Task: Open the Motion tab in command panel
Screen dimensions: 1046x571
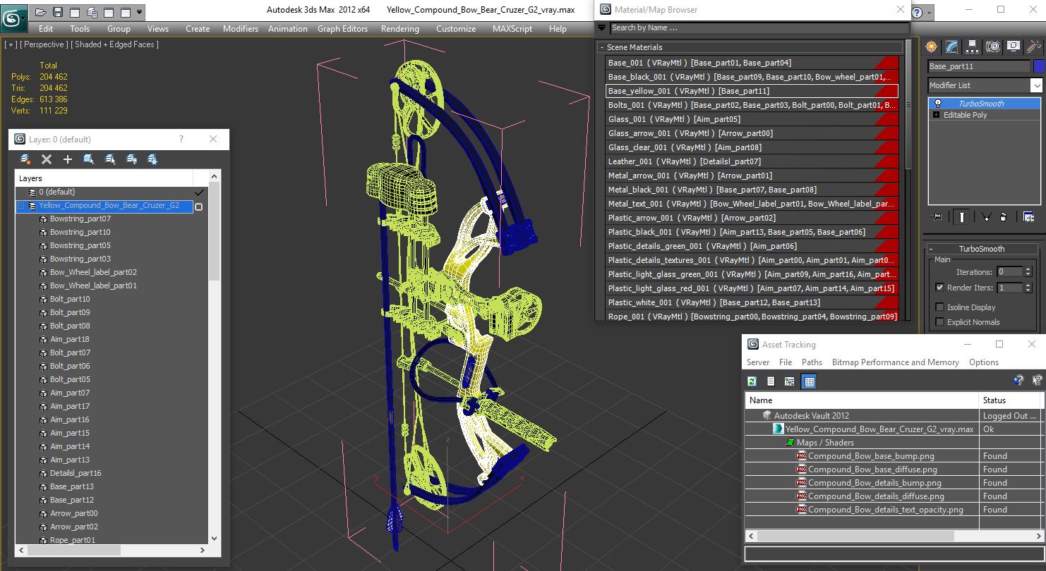Action: point(993,47)
